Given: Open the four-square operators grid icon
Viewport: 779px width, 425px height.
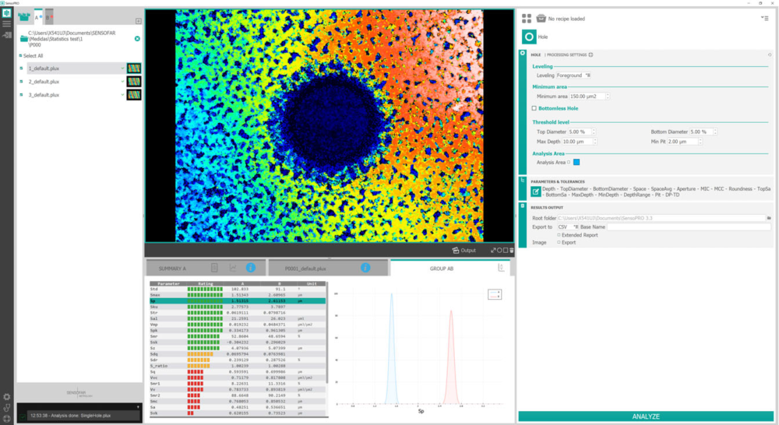Looking at the screenshot, I should (x=527, y=18).
